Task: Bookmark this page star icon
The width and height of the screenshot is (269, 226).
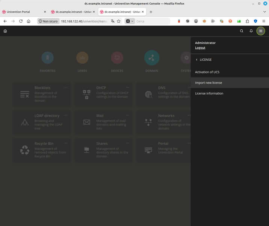Action: point(119,21)
